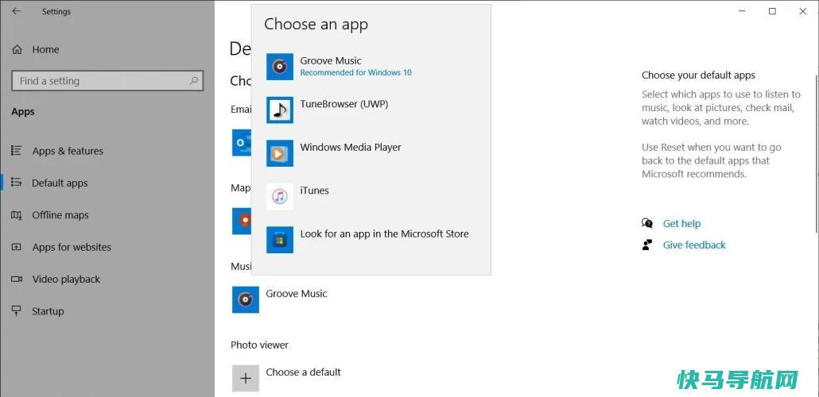This screenshot has height=397, width=819.
Task: Click the Video playback camera icon
Action: point(16,279)
